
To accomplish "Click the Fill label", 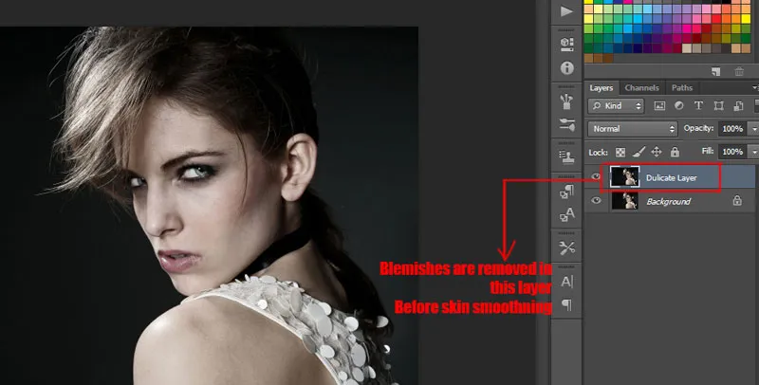I will (x=708, y=151).
